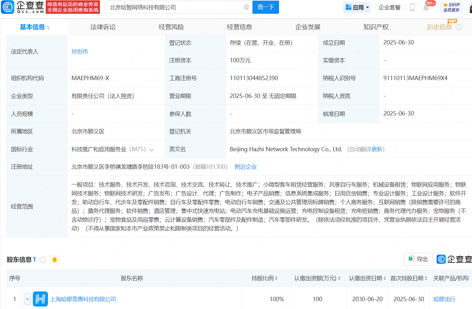Open the 法律诉讼 tab
Image resolution: width=472 pixels, height=309 pixels.
pos(103,27)
